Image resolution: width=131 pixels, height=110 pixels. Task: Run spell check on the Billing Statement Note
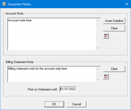click(106, 76)
